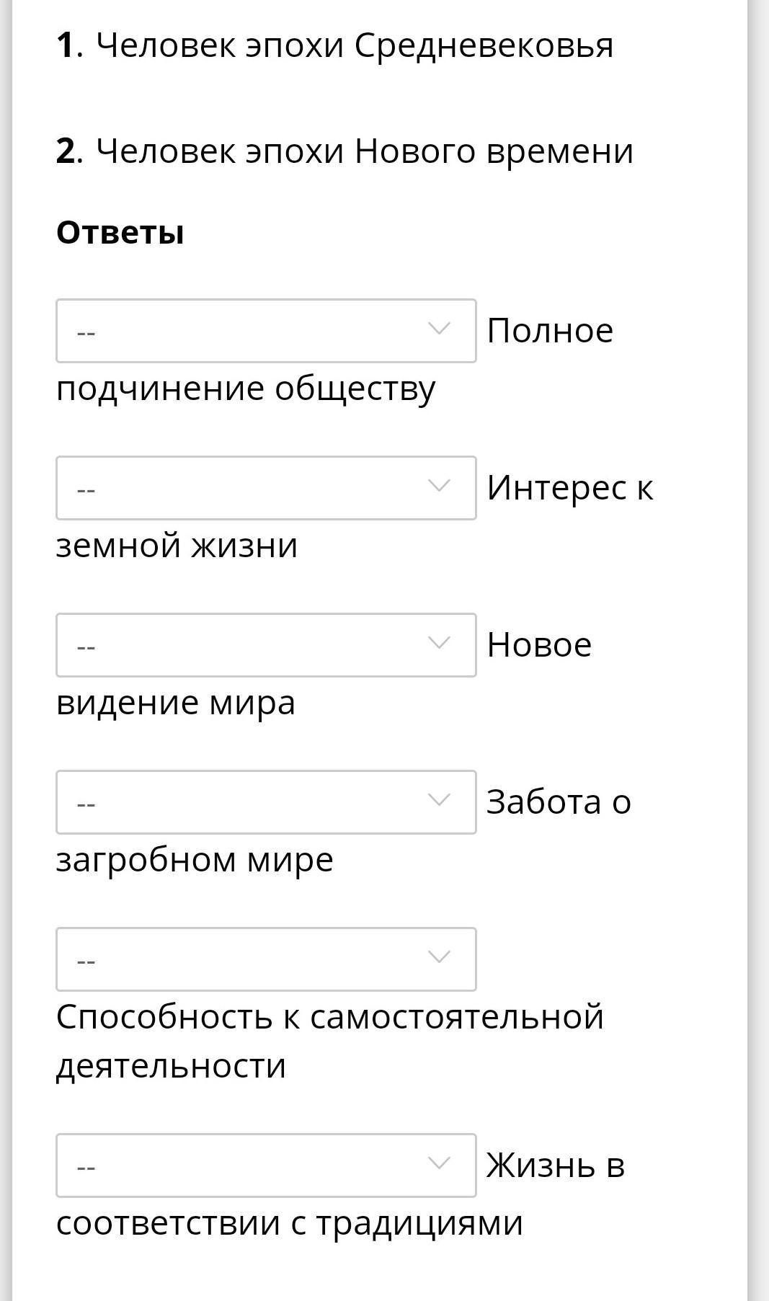Open dropdown for 'Полное подчинение обществу'
Viewport: 769px width, 1301px height.
pyautogui.click(x=265, y=331)
